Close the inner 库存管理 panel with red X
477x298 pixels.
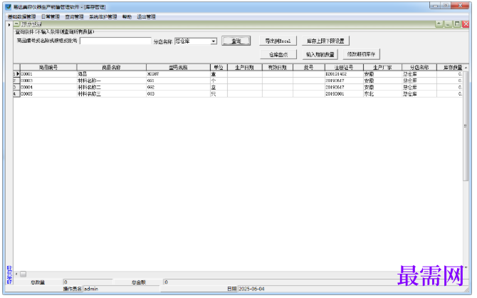coord(466,24)
